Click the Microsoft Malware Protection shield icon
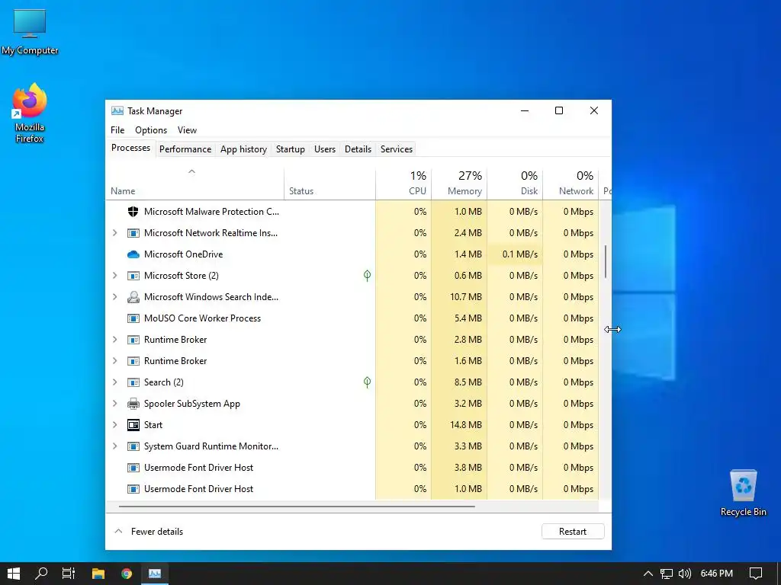This screenshot has height=585, width=781. (x=133, y=212)
